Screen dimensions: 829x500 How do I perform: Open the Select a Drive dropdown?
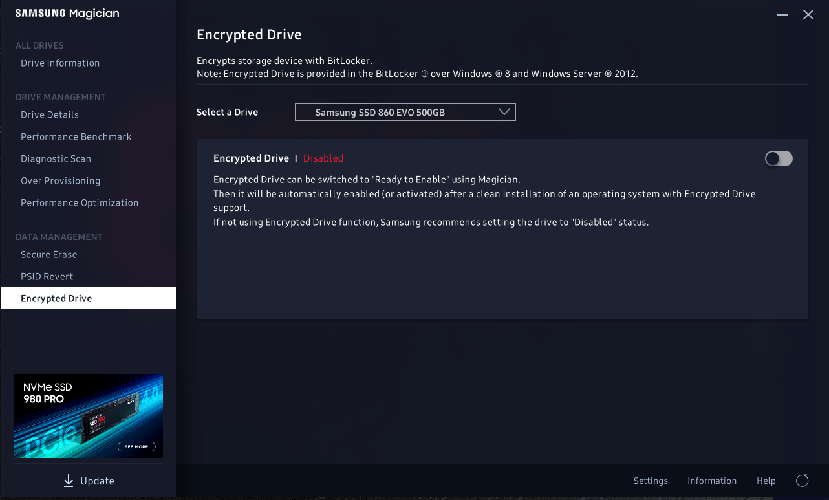pyautogui.click(x=405, y=112)
